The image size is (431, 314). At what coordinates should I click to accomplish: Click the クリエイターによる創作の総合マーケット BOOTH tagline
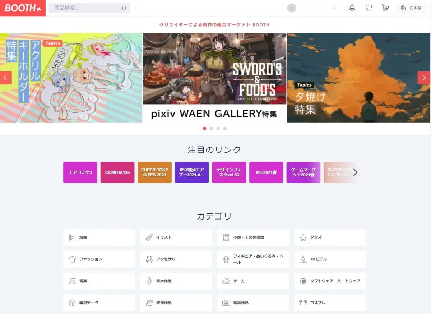click(x=214, y=25)
